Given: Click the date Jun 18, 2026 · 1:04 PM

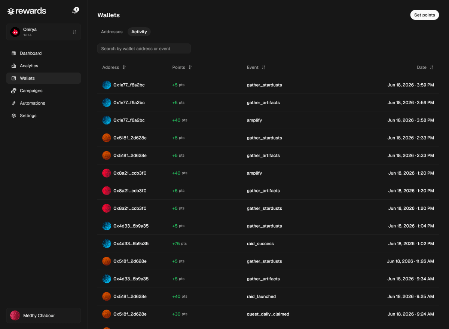Looking at the screenshot, I should point(411,226).
